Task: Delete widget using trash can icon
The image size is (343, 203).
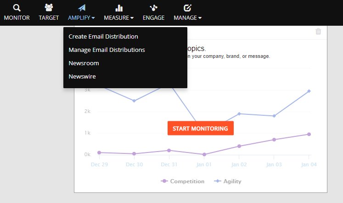Action: [318, 32]
